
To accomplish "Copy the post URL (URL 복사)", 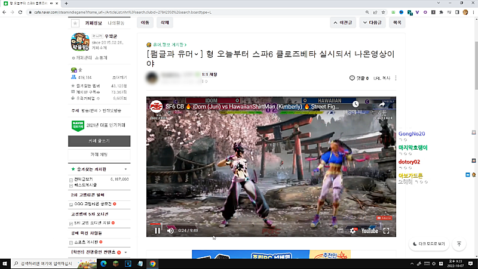I will 382,78.
